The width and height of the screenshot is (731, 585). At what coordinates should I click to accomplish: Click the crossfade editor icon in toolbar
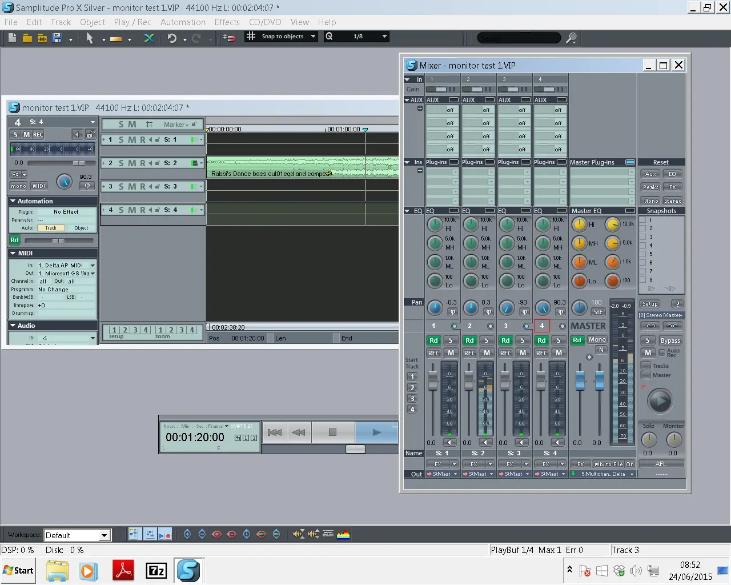149,38
